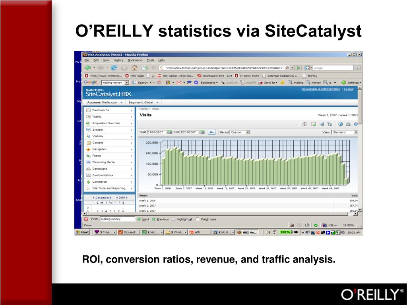Click the SiteCatalyst help question icon
Viewport: 407px width, 305px height.
coord(341,124)
